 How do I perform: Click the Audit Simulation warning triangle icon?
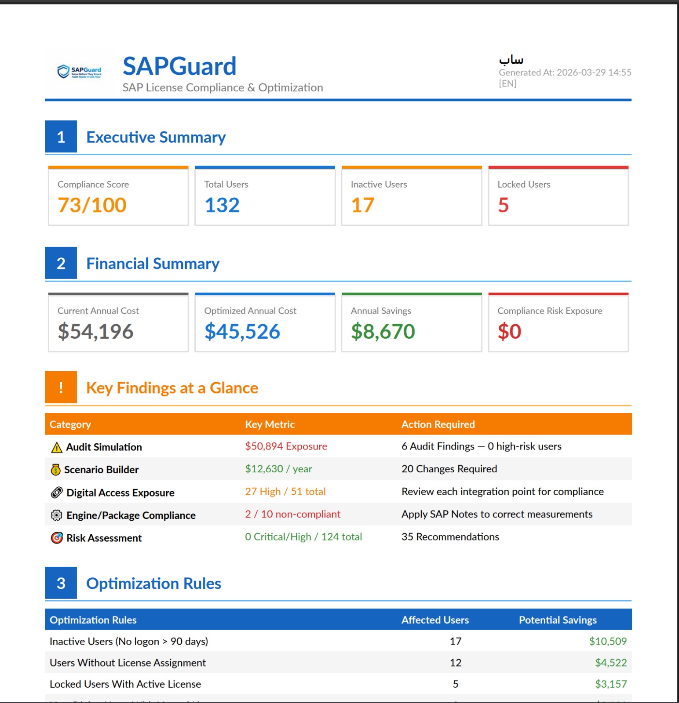[x=57, y=447]
